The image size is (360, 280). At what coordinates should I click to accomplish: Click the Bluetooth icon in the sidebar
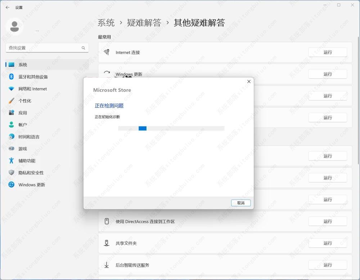[12, 77]
